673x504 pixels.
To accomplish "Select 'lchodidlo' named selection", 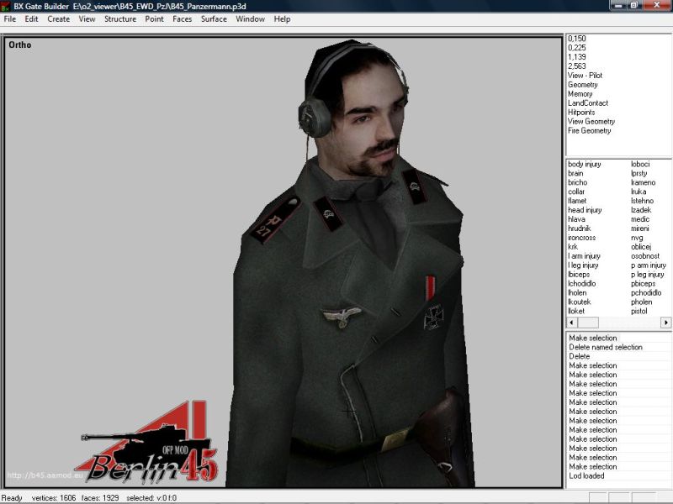I will 581,283.
